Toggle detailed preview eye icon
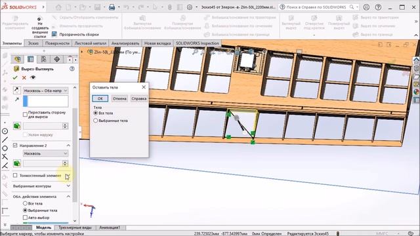Image resolution: width=420 pixels, height=236 pixels. (x=33, y=77)
